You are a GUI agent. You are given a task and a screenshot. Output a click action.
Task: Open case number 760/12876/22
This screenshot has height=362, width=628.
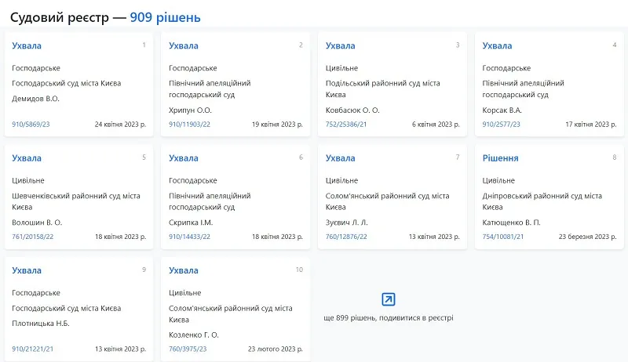(346, 237)
